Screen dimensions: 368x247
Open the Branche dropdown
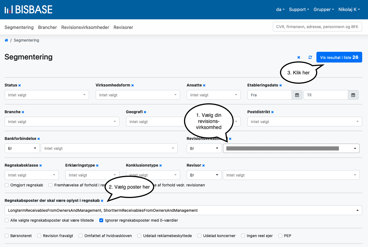click(x=62, y=122)
